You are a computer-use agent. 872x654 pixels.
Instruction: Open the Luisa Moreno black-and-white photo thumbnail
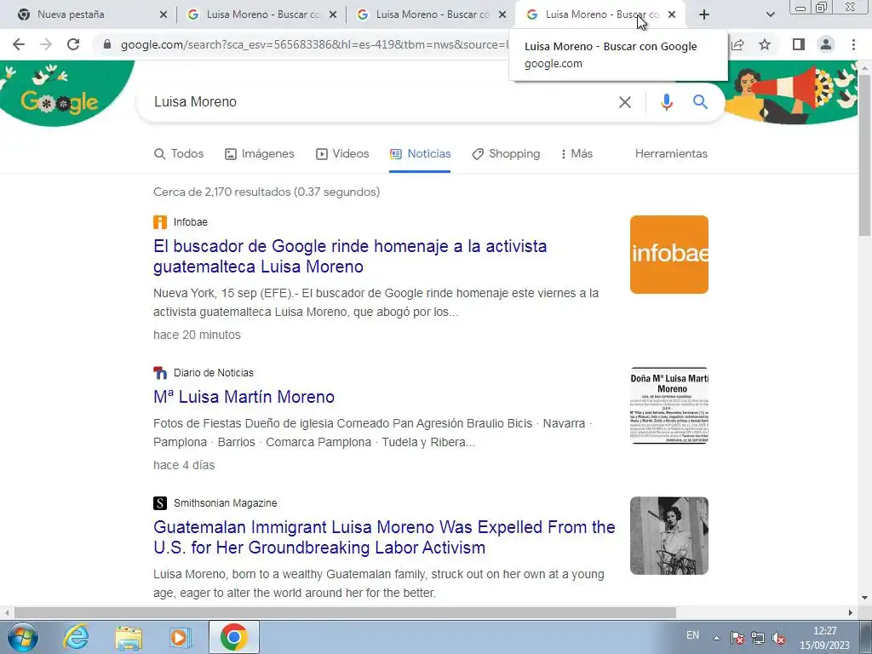669,536
